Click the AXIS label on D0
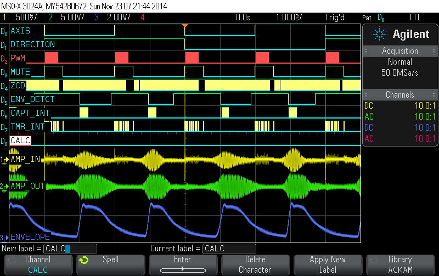 20,31
